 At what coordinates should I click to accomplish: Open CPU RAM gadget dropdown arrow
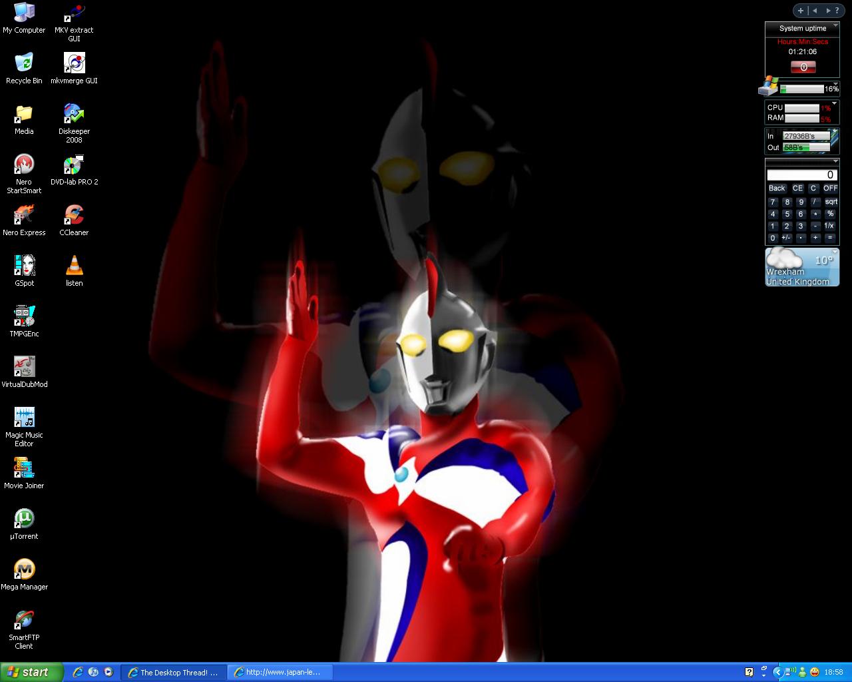click(x=834, y=103)
